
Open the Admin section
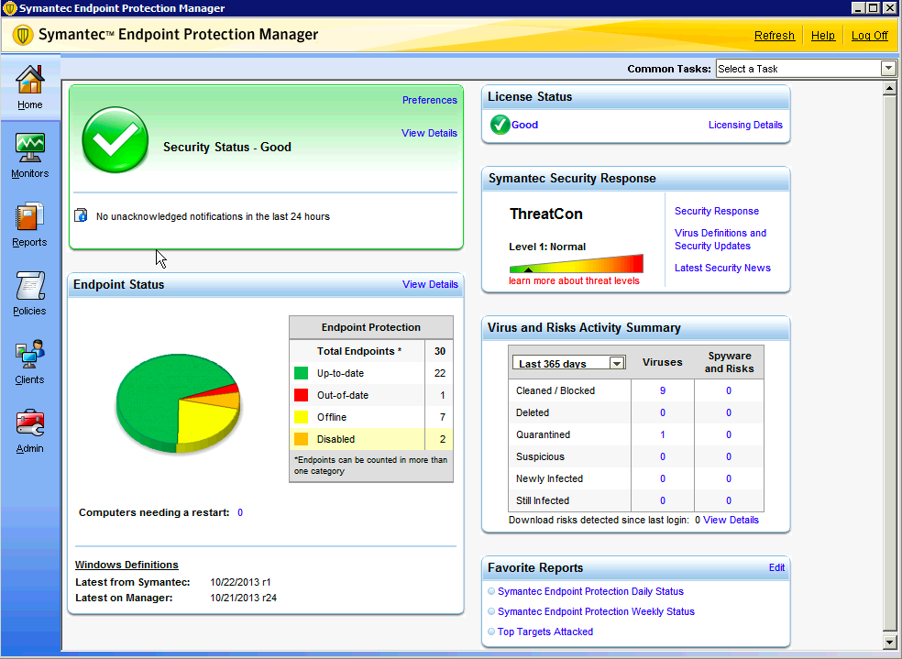[x=30, y=431]
